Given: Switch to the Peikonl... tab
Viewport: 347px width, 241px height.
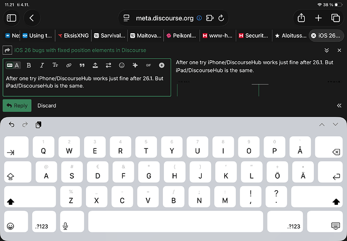Looking at the screenshot, I should pos(182,36).
